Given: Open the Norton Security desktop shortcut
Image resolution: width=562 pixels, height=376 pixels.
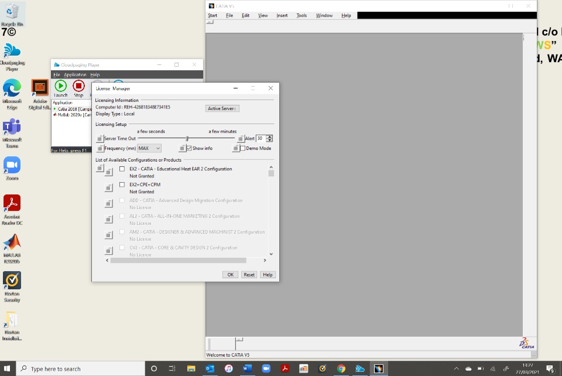Looking at the screenshot, I should [x=12, y=287].
